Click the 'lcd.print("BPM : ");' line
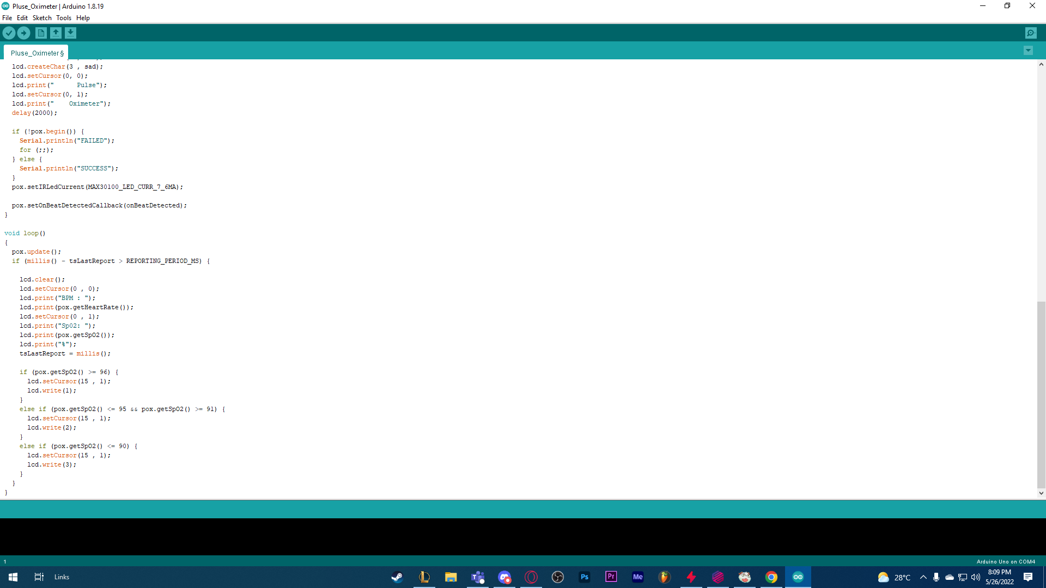 58,298
